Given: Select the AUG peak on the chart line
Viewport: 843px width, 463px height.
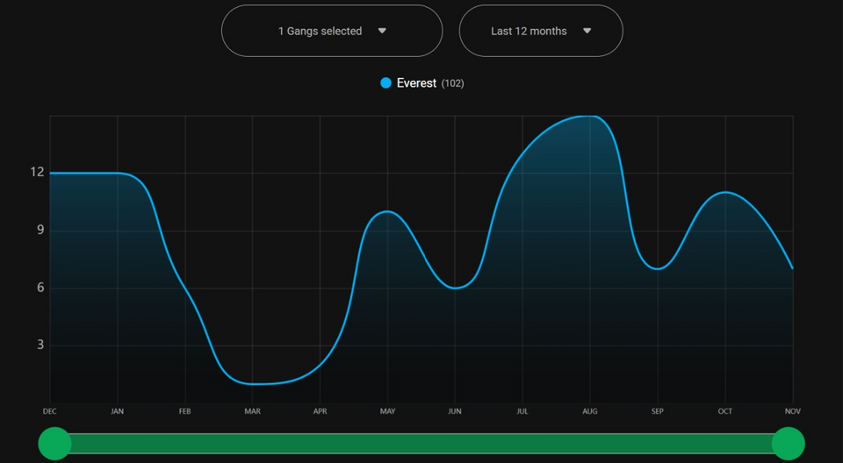Looking at the screenshot, I should tap(590, 116).
